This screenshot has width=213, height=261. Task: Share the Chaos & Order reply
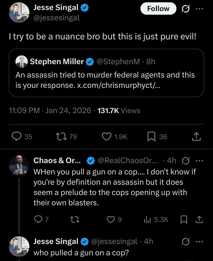(199, 219)
